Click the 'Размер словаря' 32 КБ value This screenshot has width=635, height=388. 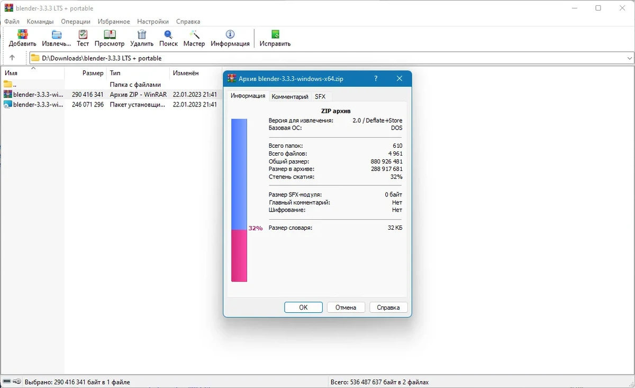395,228
